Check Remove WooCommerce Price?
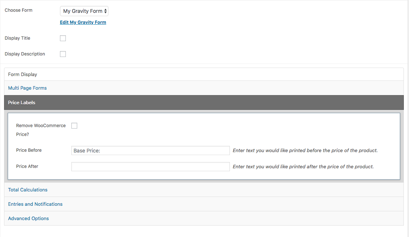The image size is (409, 237). click(74, 125)
